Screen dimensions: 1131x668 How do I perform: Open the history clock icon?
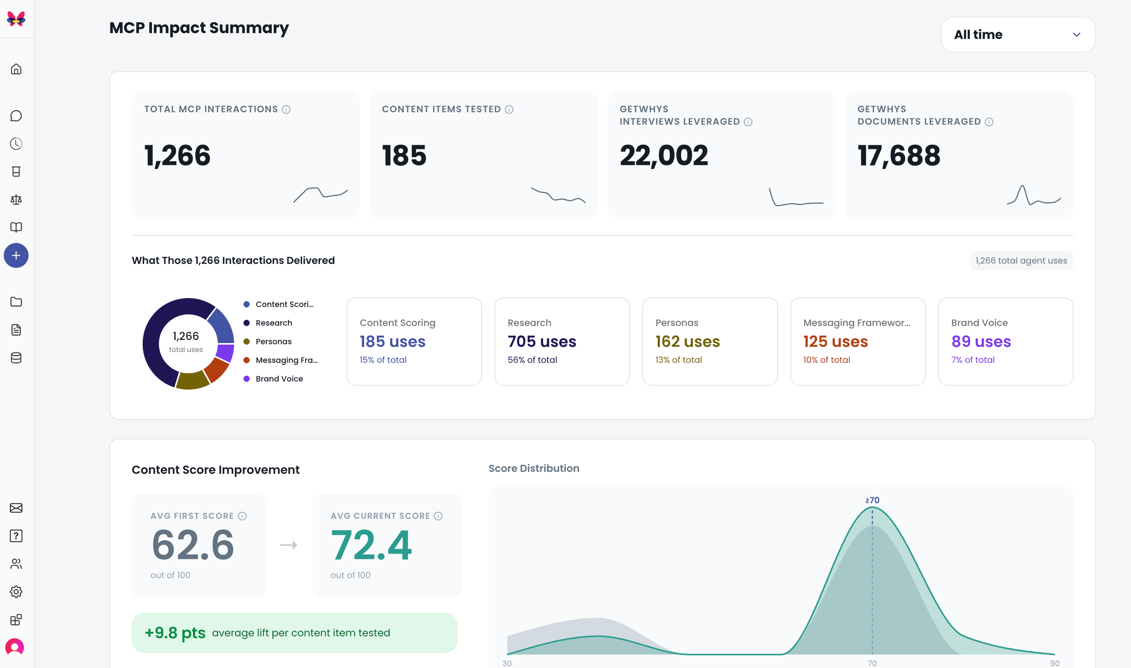[16, 144]
